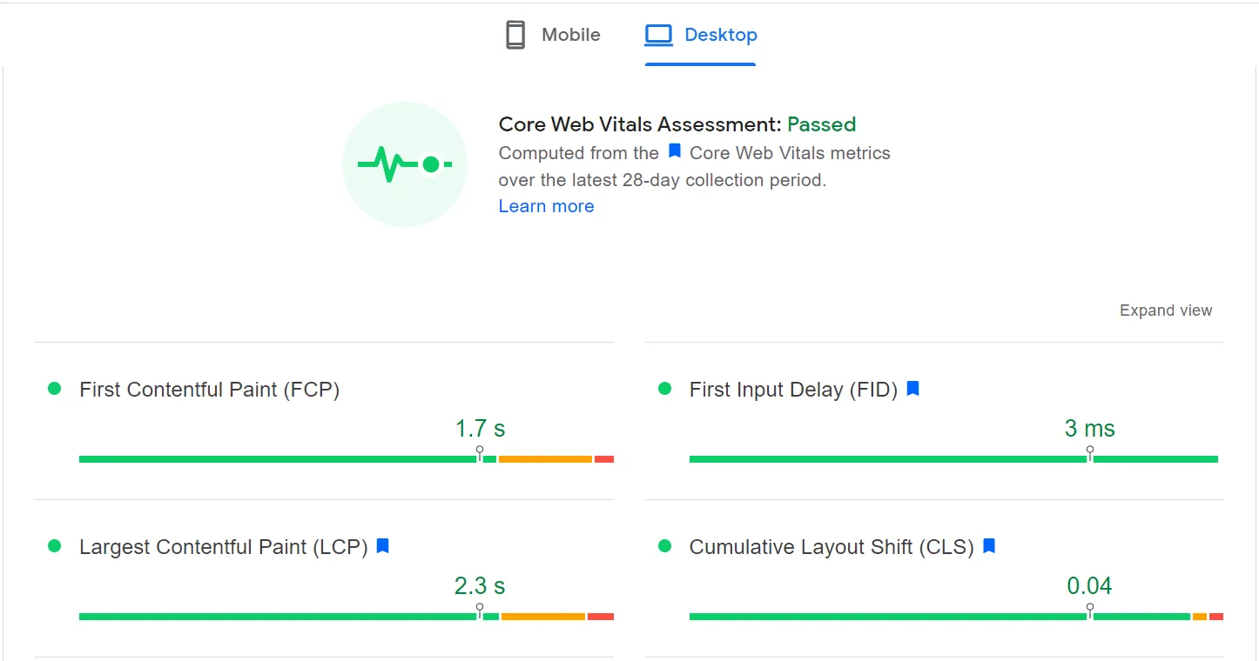Open First Contentful Paint (FCP) metric

click(x=209, y=390)
